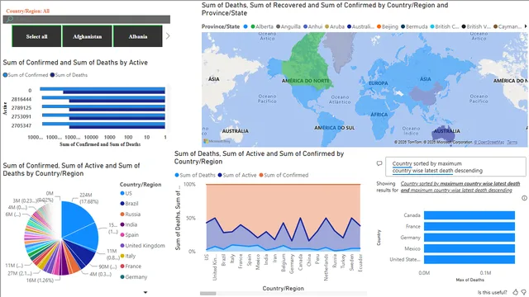
Task: Select the Bermuda legend entry on map
Action: 414,26
